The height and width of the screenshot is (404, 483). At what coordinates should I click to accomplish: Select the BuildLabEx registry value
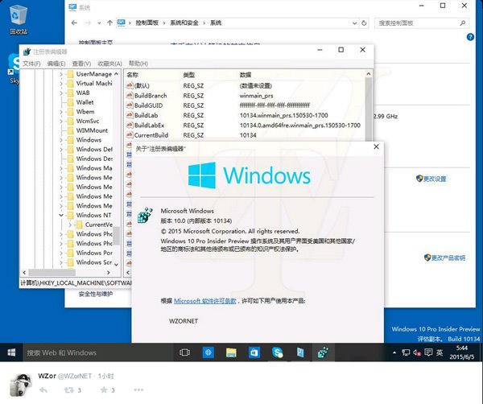[149, 125]
